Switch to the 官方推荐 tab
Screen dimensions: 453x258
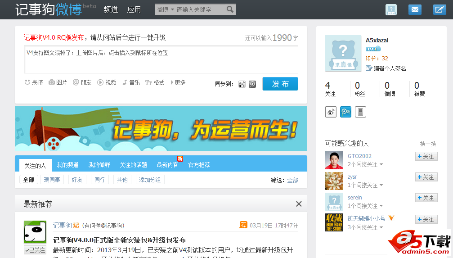pyautogui.click(x=199, y=165)
